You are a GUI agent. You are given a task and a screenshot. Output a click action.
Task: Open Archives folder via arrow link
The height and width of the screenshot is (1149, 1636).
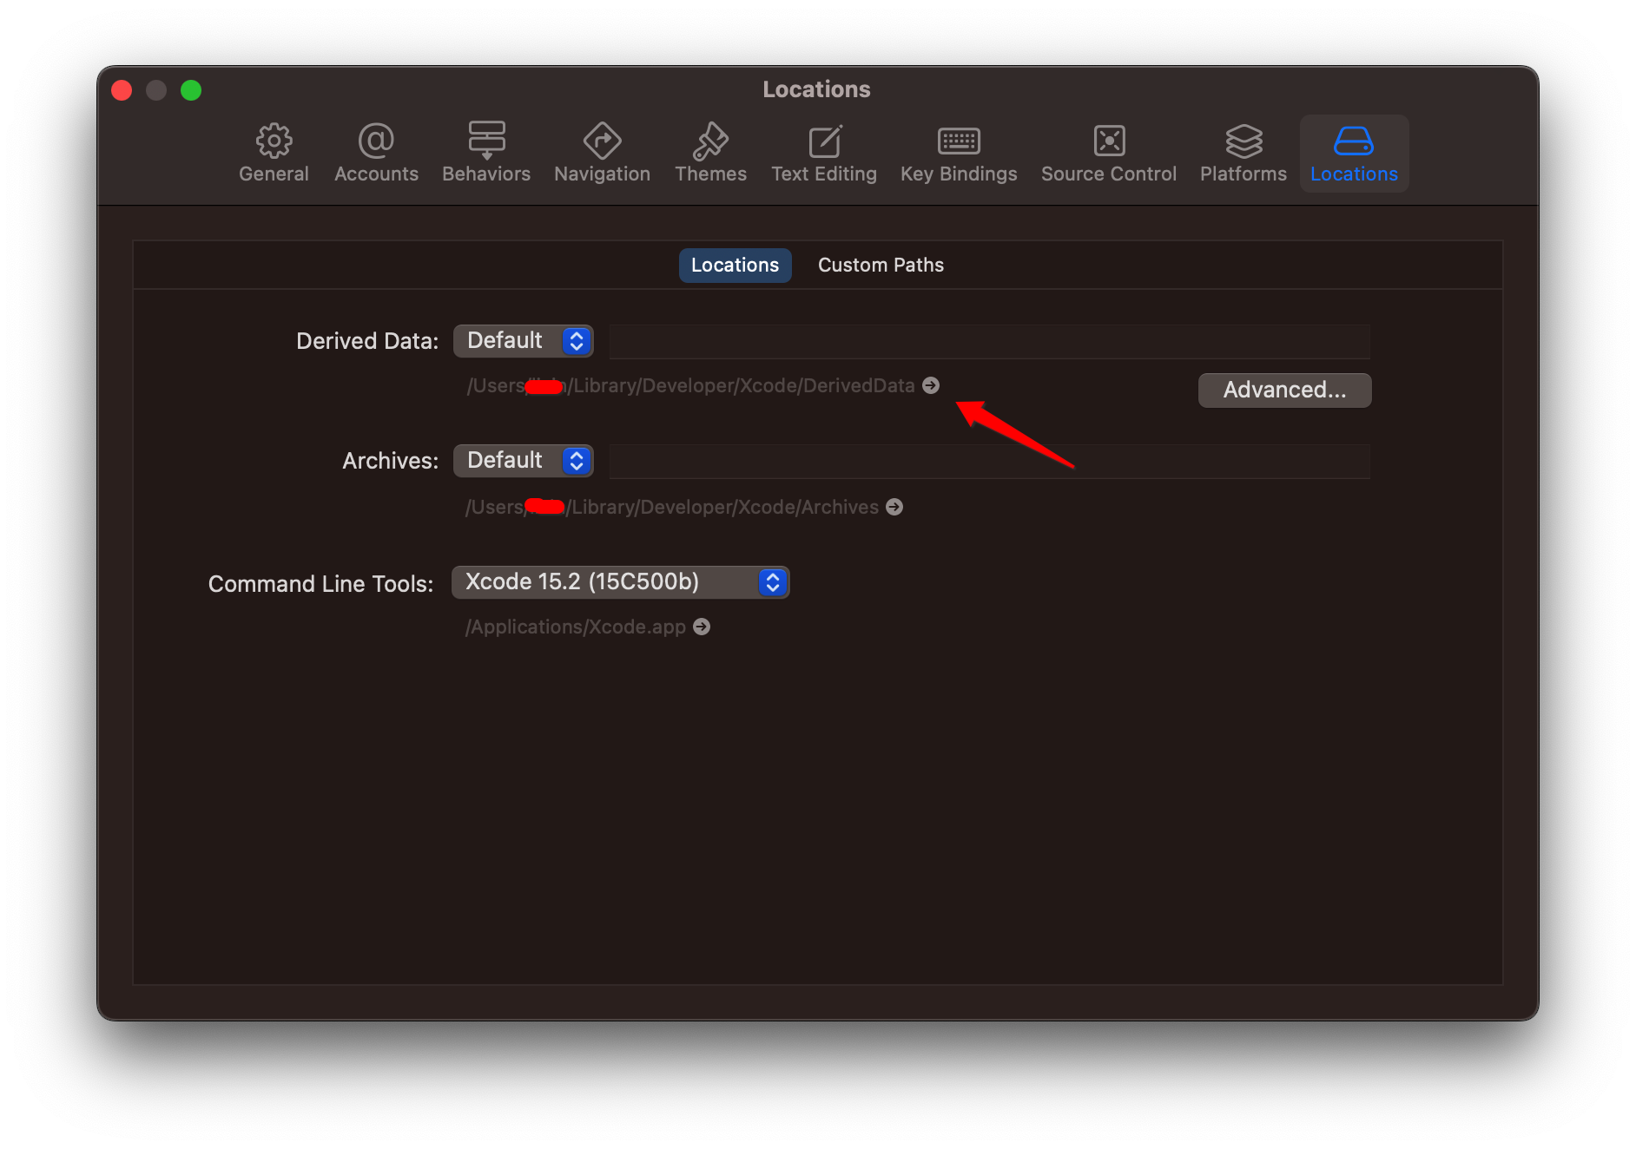click(894, 507)
